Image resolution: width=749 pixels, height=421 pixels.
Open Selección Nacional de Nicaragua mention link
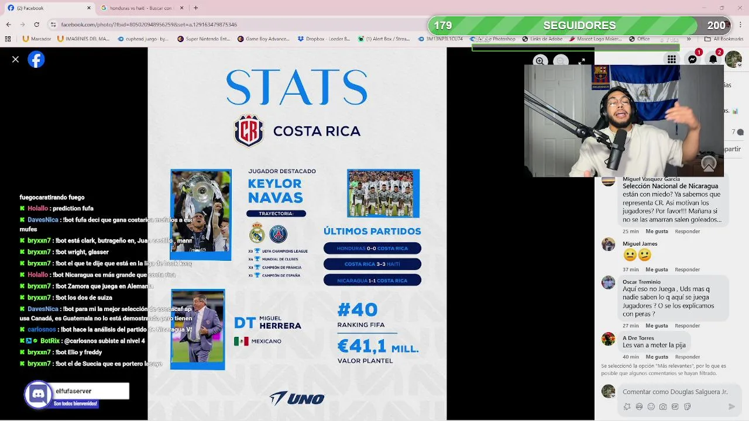pos(670,186)
